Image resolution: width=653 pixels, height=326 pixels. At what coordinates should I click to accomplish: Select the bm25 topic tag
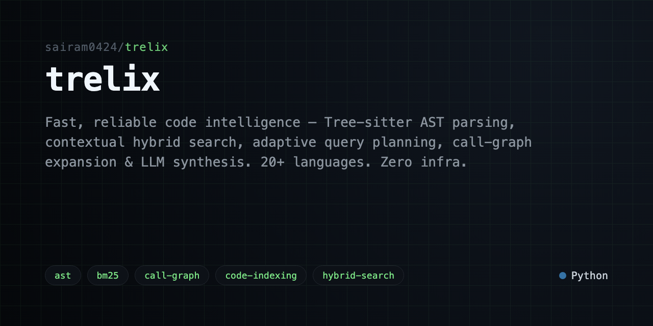(108, 276)
